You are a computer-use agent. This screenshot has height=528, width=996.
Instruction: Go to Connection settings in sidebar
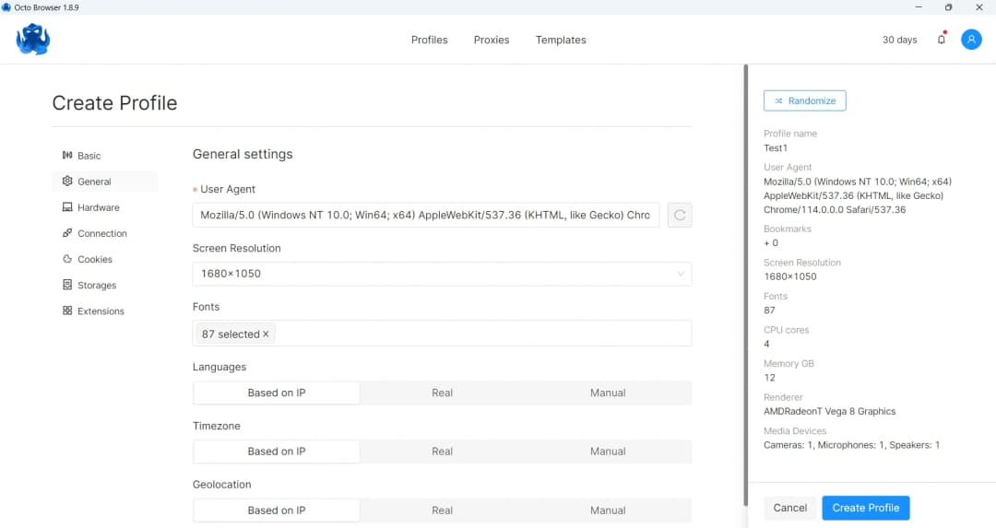click(x=101, y=233)
